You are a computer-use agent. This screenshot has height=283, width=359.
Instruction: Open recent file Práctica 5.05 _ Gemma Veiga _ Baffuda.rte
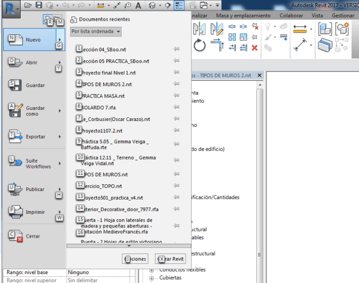click(115, 145)
